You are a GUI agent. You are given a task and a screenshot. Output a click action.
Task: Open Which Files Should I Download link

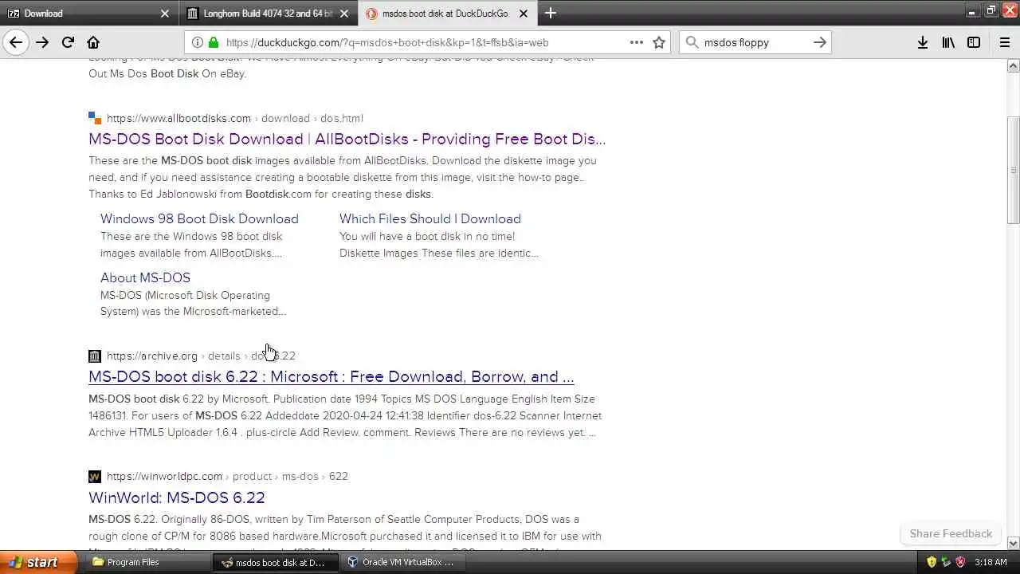tap(430, 218)
